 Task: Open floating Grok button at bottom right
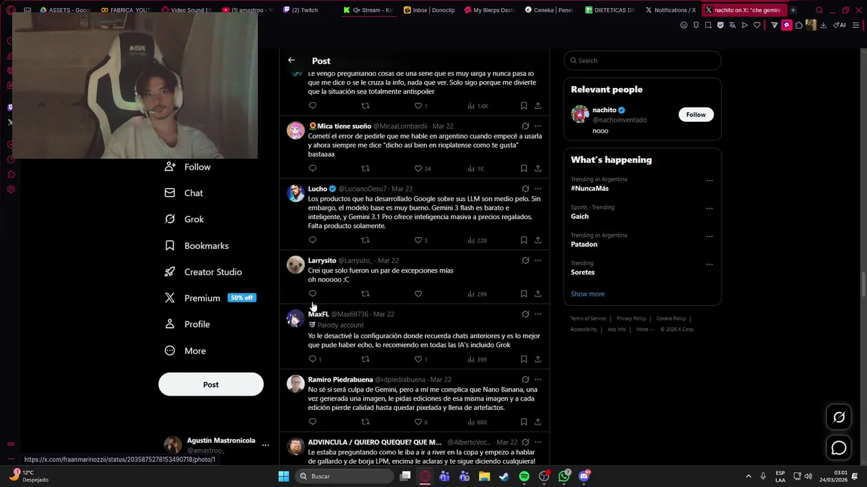coord(839,417)
